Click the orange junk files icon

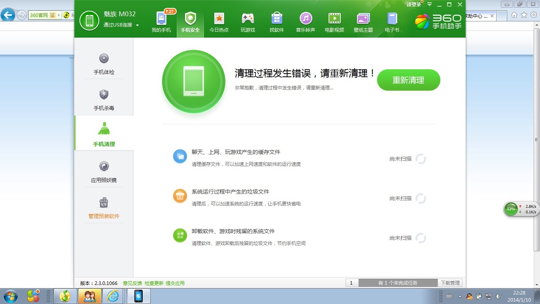180,196
